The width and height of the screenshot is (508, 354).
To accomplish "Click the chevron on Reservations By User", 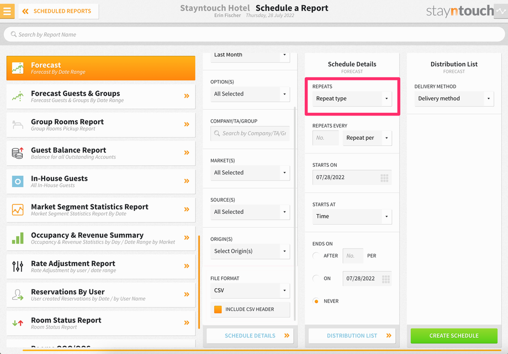I will pyautogui.click(x=187, y=294).
